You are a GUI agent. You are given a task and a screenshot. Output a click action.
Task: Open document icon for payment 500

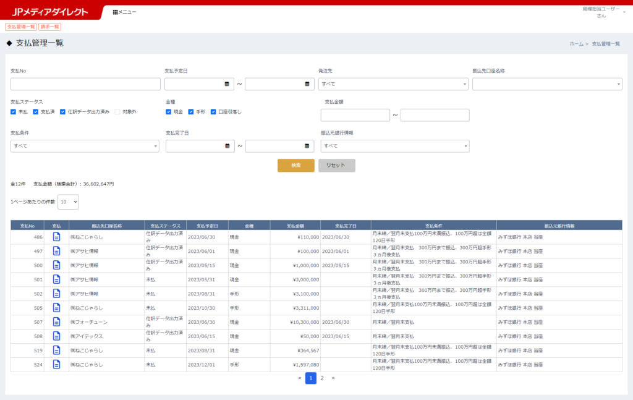coord(56,265)
